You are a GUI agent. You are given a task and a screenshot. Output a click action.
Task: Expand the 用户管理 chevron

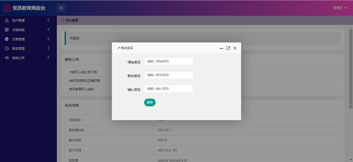[x=48, y=20]
